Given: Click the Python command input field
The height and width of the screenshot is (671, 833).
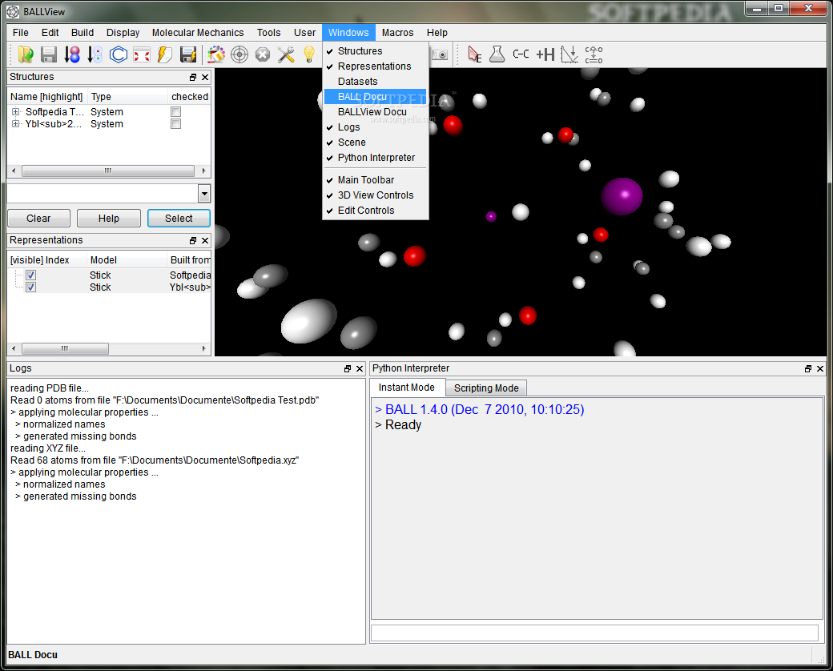Looking at the screenshot, I should coord(594,633).
